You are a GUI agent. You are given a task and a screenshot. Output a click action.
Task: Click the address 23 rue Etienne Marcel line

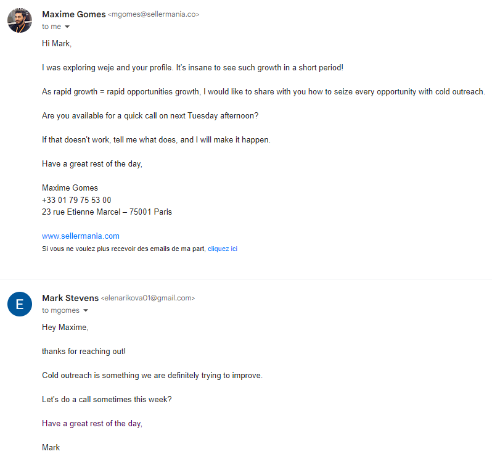tap(107, 212)
